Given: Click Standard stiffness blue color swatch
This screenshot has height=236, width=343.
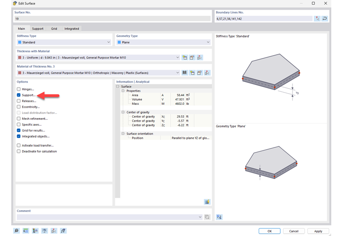Looking at the screenshot, I should [20, 42].
